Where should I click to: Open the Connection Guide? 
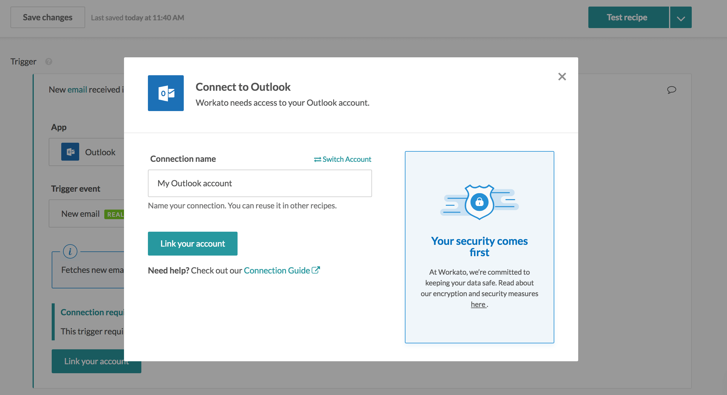coord(276,270)
